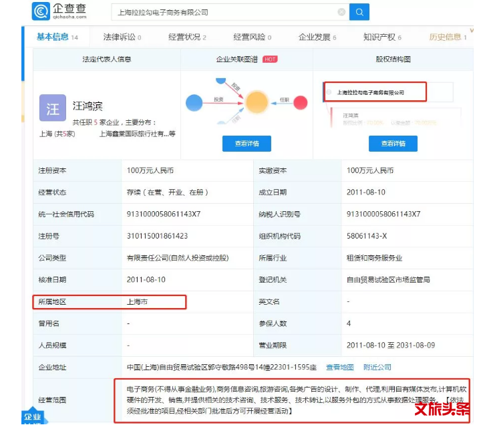
Task: Open the 查看地图 link
Action: tap(339, 367)
